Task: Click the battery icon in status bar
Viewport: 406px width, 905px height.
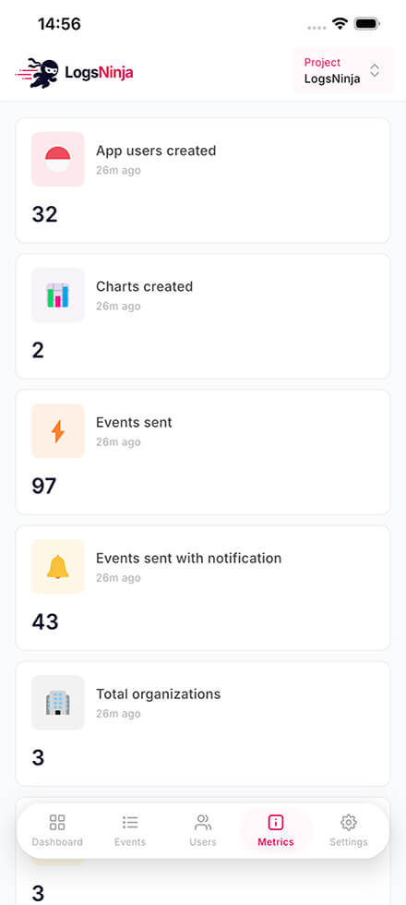Action: (367, 24)
